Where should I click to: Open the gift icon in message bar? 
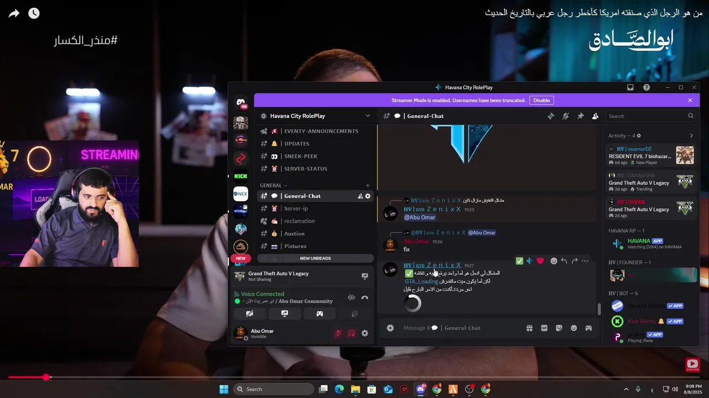point(530,328)
